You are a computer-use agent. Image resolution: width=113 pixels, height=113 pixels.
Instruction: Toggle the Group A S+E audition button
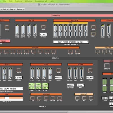coord(53,51)
